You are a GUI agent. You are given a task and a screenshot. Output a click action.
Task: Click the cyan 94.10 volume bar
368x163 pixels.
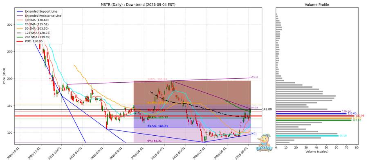307,136
